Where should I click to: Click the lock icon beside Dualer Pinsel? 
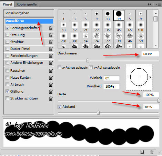coord(51,49)
